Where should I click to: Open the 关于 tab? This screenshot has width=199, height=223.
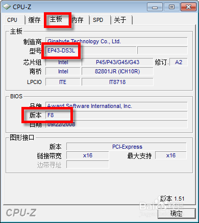tap(121, 20)
